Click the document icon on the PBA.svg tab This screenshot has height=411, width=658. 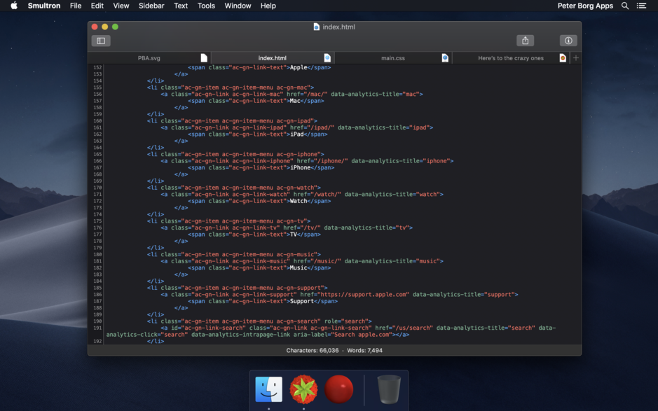click(x=205, y=57)
